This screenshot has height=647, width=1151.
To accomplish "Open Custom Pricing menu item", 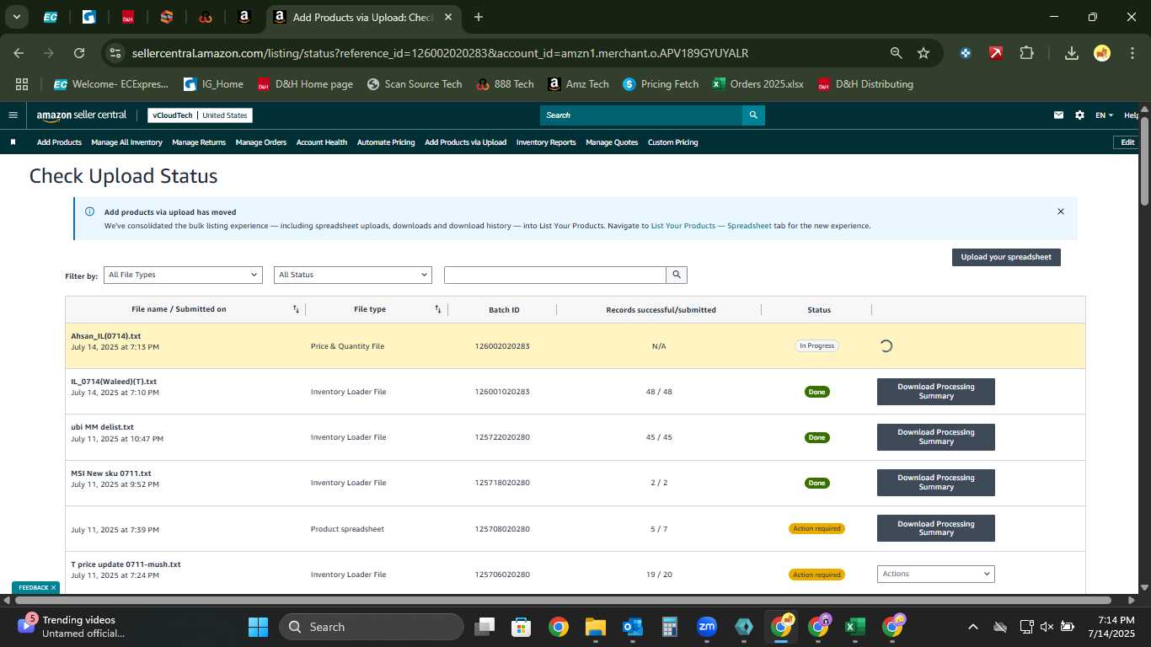I will click(672, 142).
